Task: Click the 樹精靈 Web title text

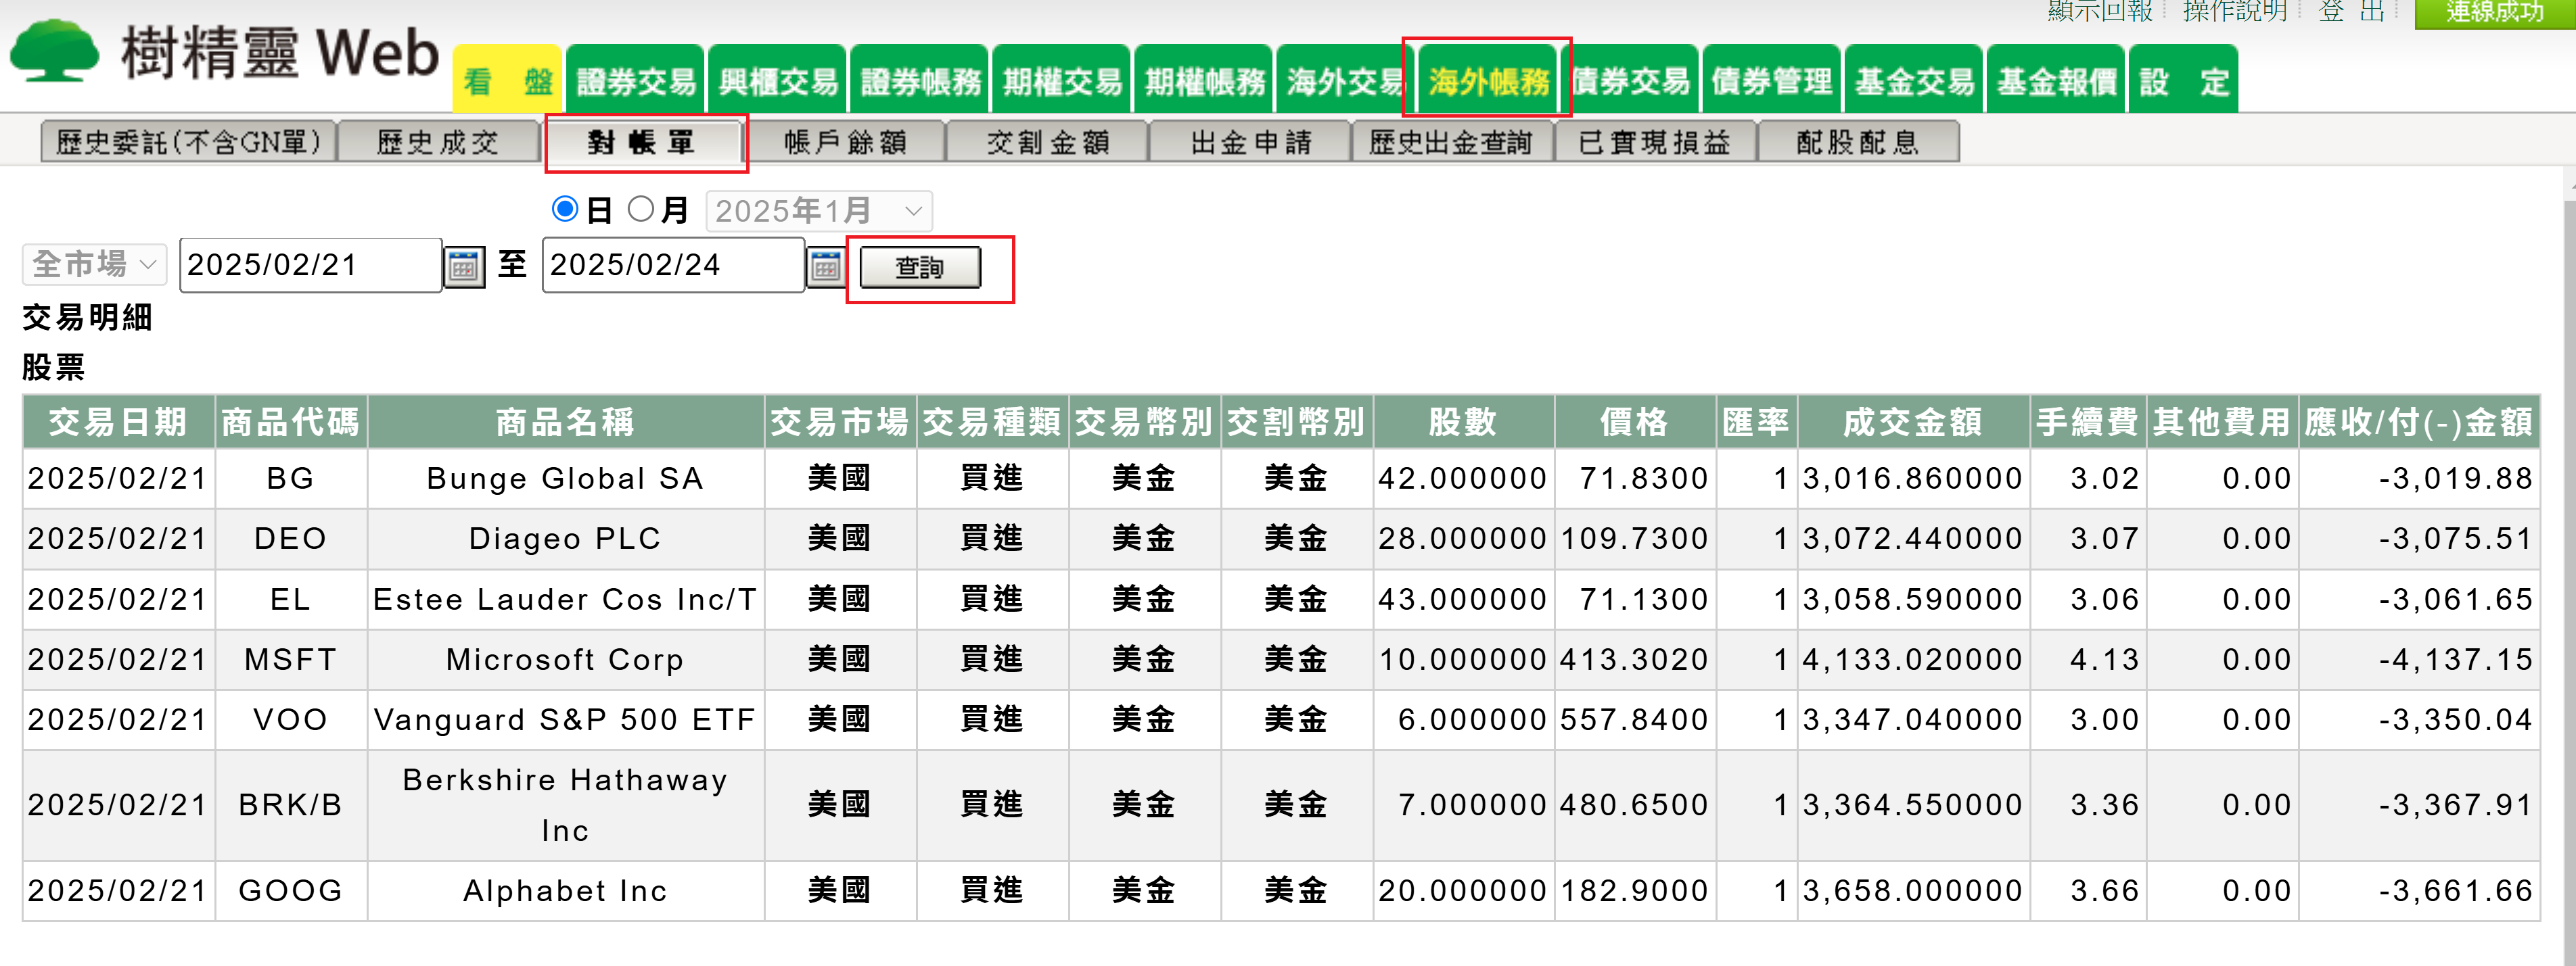Action: 280,52
